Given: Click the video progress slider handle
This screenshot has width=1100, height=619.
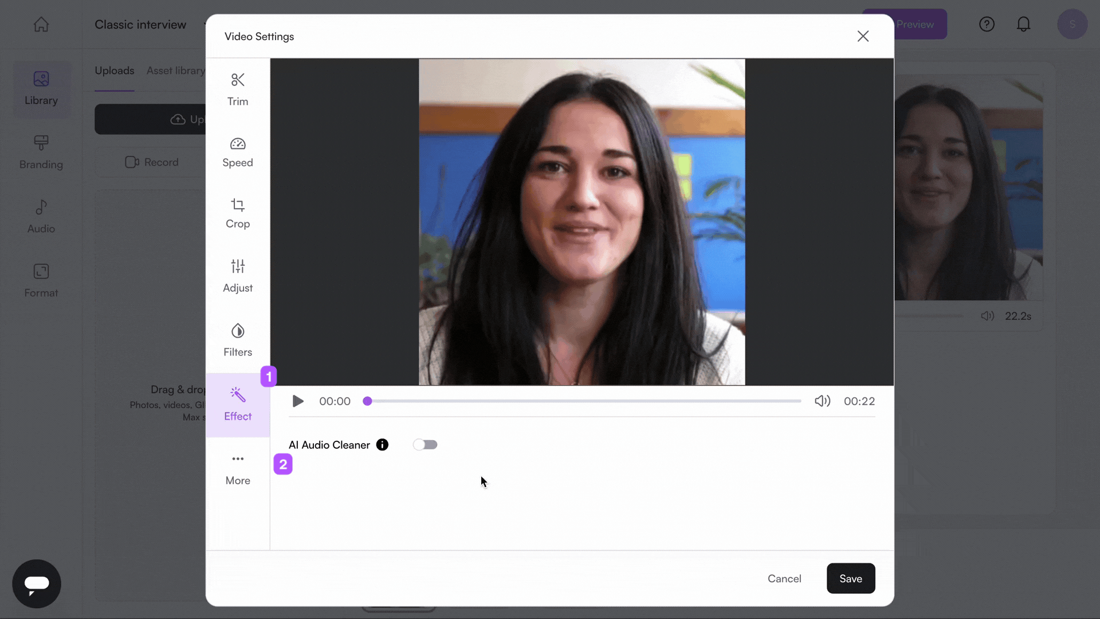Looking at the screenshot, I should (x=367, y=401).
